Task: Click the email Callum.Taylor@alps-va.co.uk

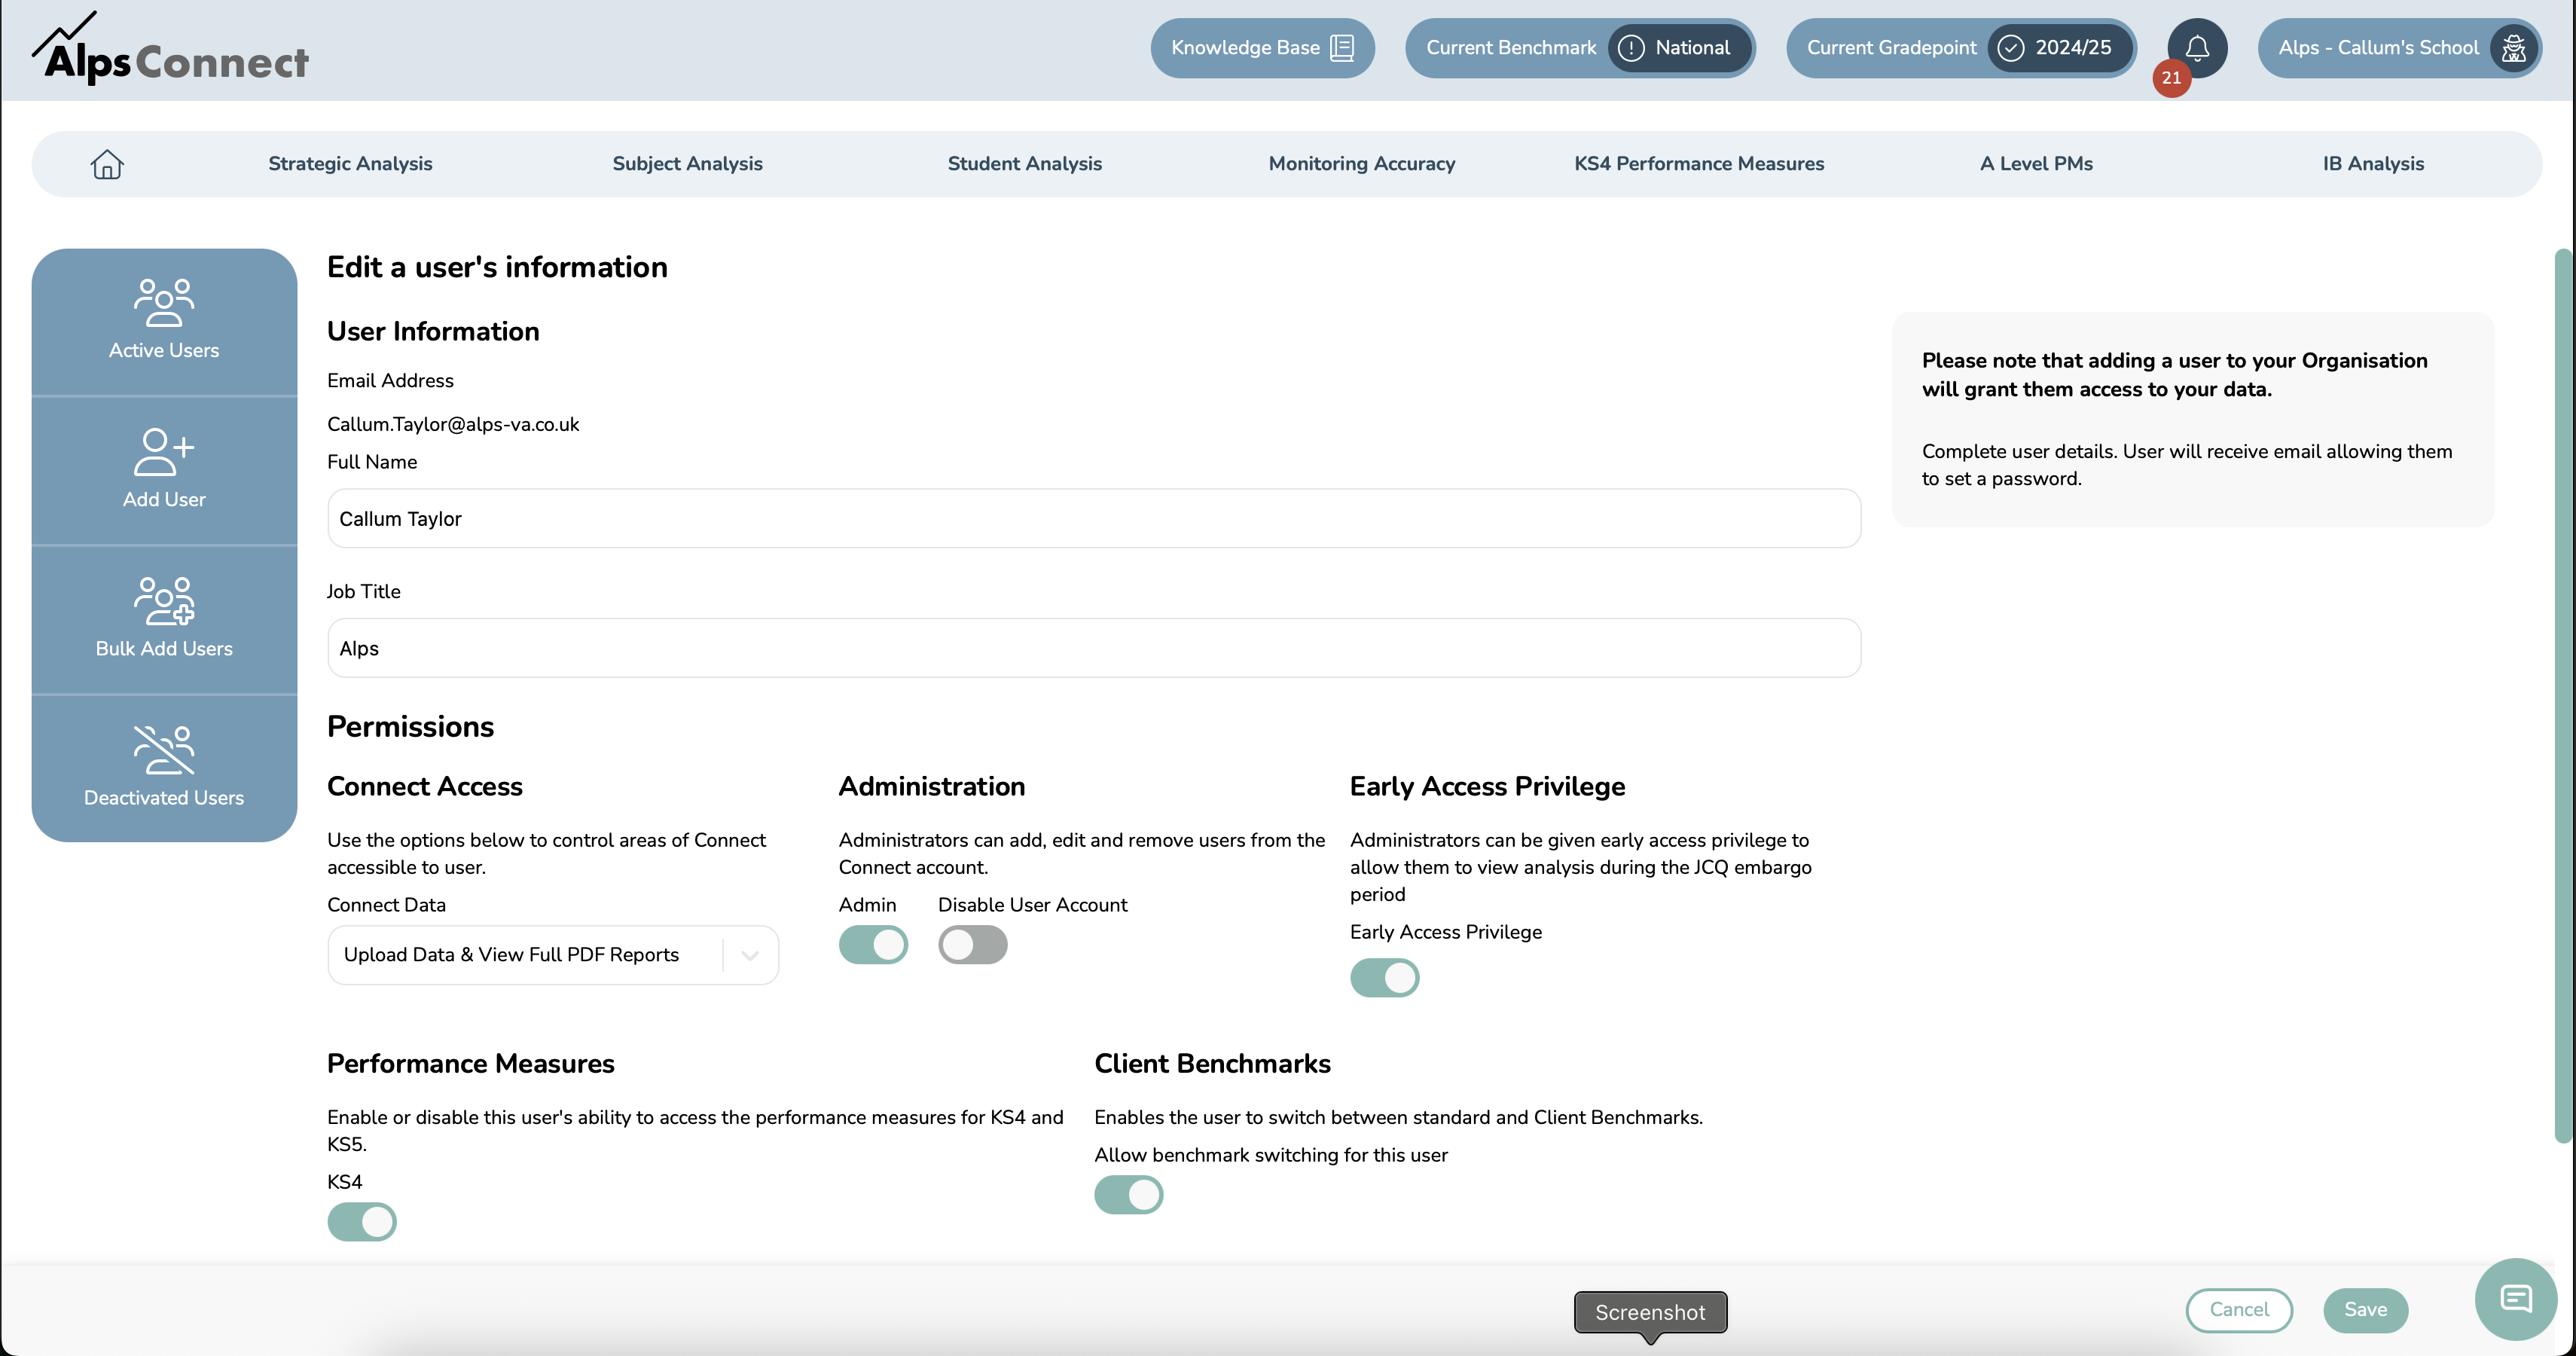Action: click(453, 425)
